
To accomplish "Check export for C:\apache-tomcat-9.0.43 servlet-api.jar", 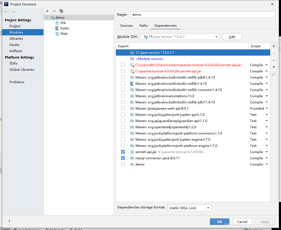I will point(123,71).
